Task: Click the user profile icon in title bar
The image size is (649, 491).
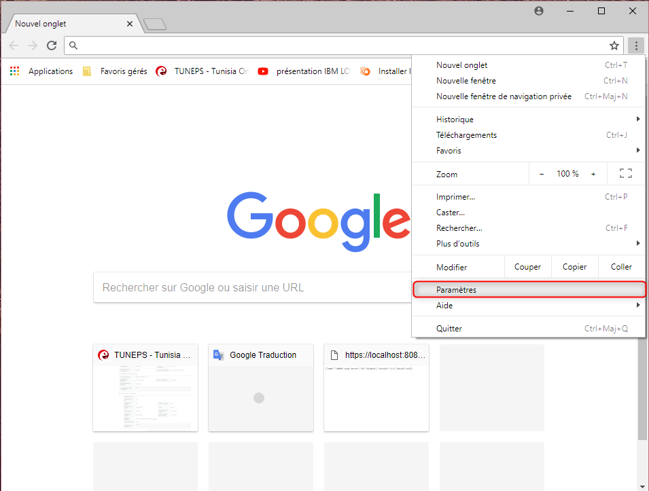Action: [539, 11]
